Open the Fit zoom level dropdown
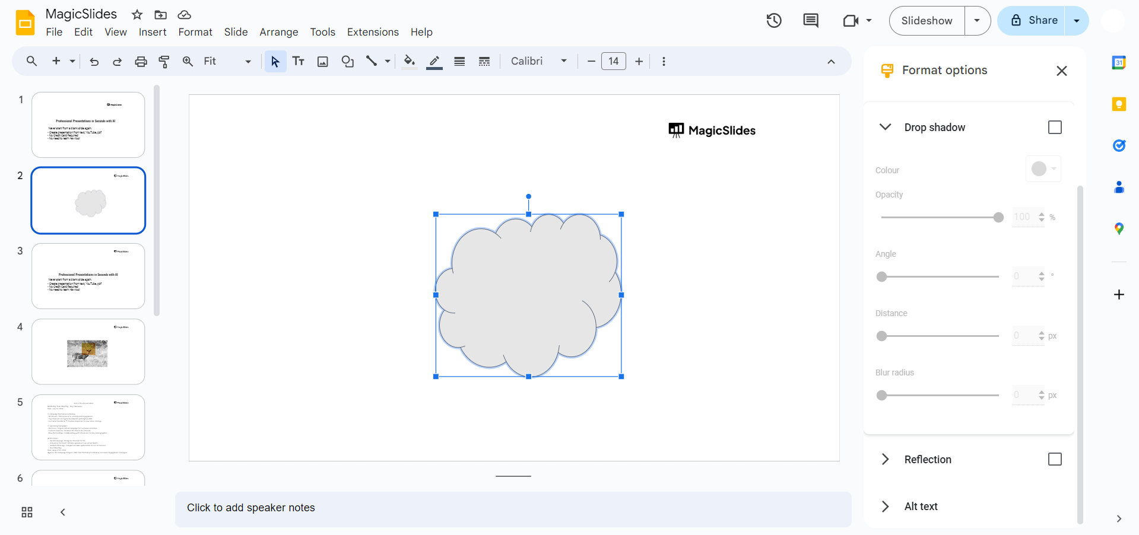 point(227,61)
